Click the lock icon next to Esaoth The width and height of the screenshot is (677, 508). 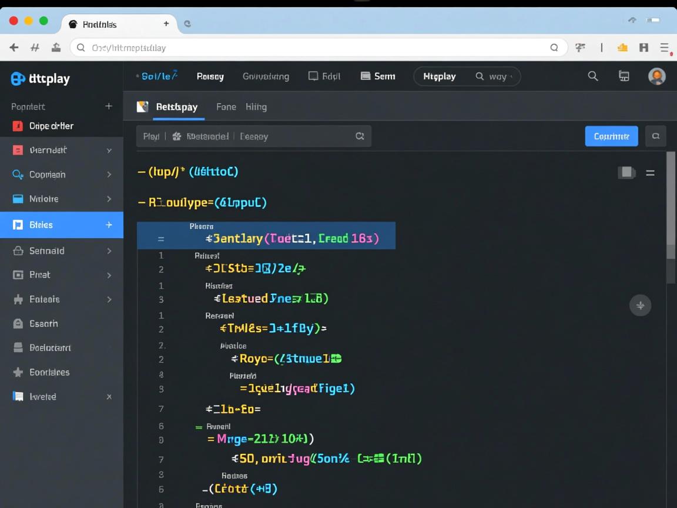pos(18,323)
